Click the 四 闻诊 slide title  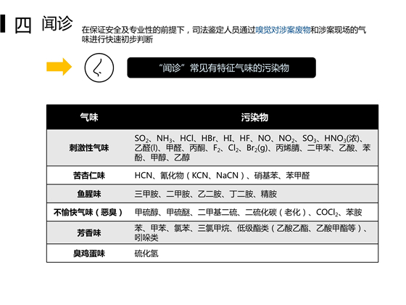click(x=43, y=24)
